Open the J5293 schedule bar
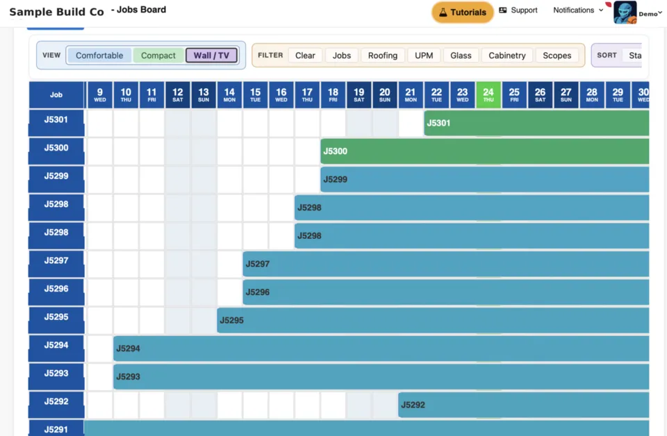Viewport: 667px width, 436px height. click(x=381, y=376)
